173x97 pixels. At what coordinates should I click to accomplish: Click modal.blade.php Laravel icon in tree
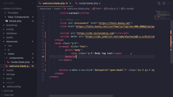8,62
